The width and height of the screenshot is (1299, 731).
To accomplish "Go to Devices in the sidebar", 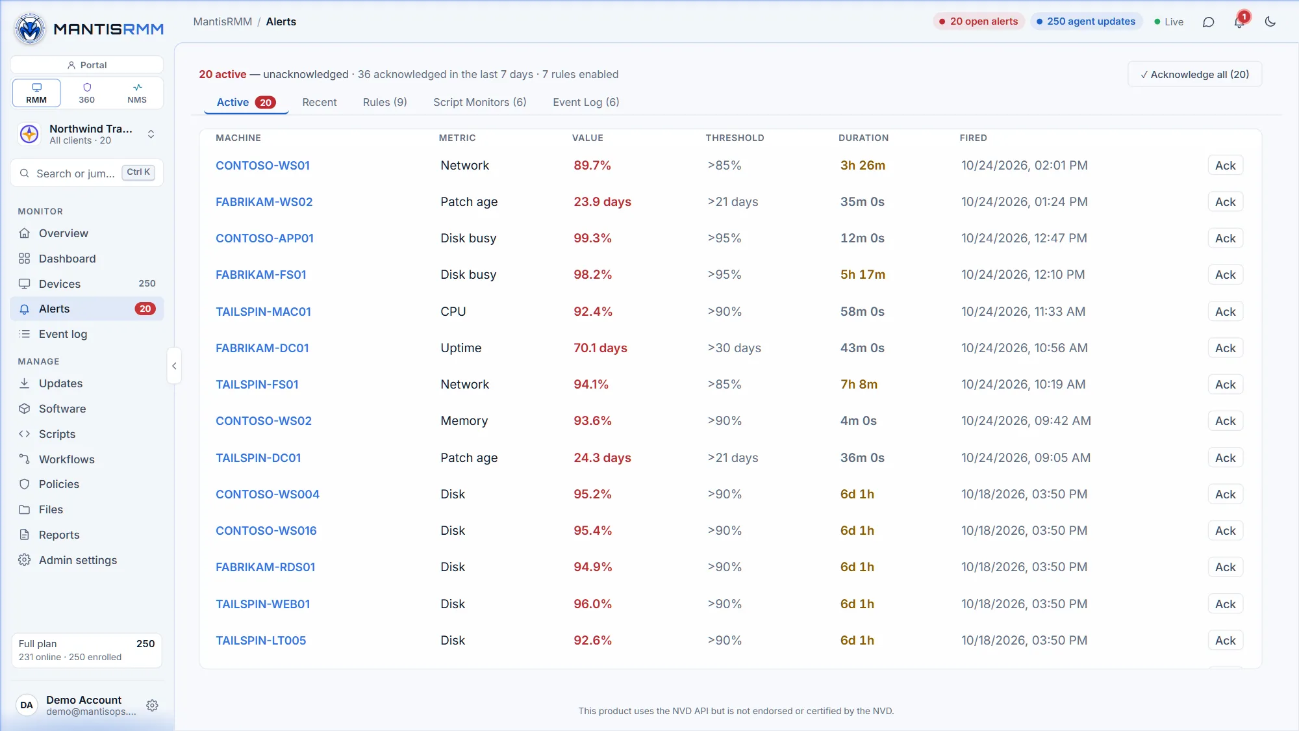I will tap(87, 284).
